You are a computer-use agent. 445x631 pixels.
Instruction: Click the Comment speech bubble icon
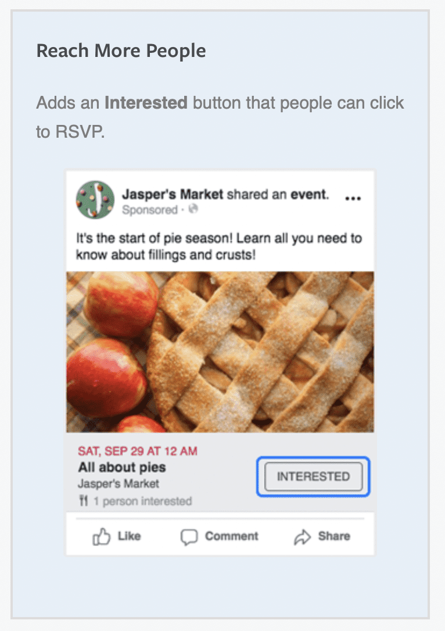point(189,537)
